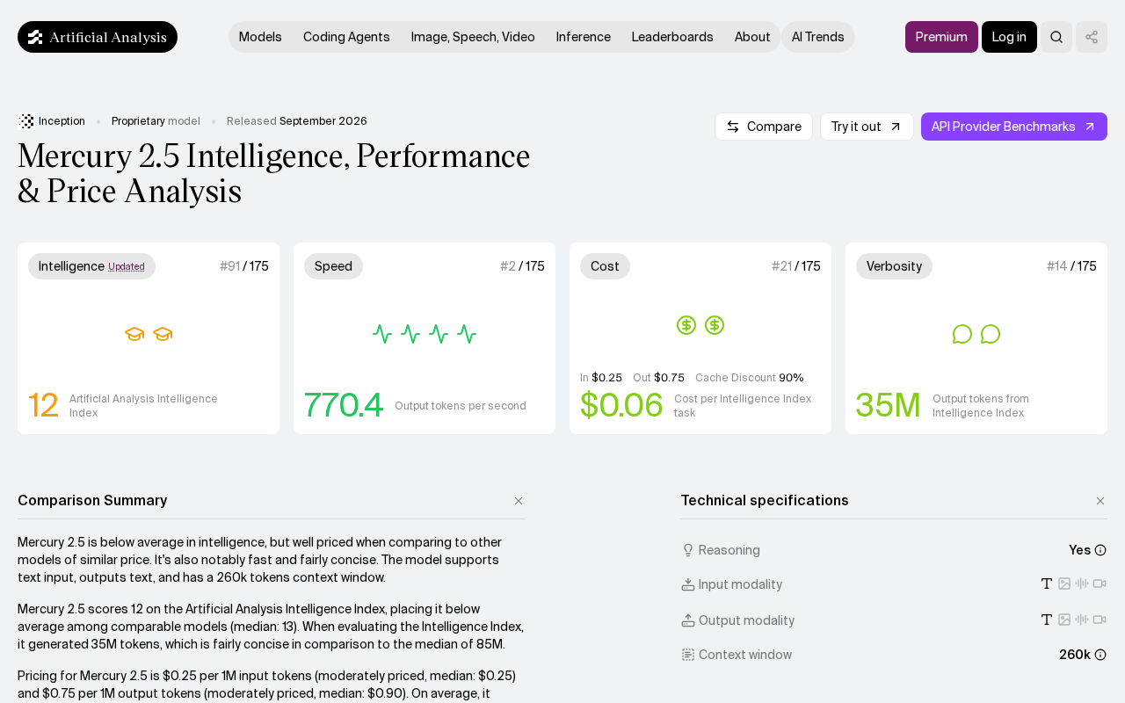Click the $0.06 cost value
Viewport: 1125px width, 703px height.
[x=621, y=405]
